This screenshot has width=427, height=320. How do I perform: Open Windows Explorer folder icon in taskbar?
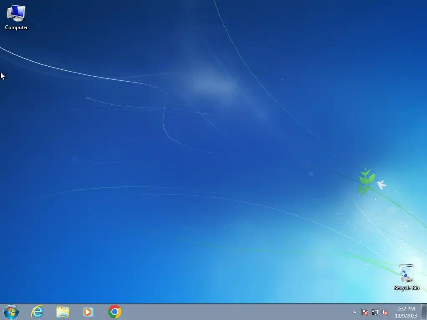tap(63, 312)
